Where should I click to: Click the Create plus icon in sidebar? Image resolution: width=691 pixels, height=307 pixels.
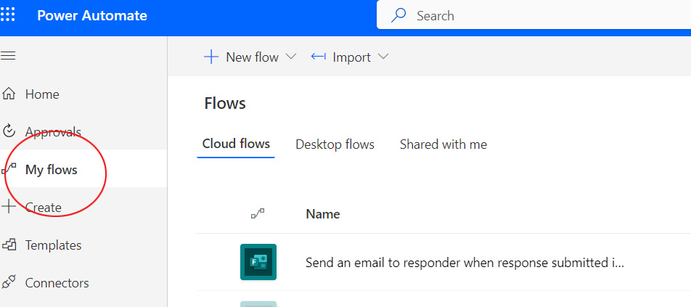click(9, 207)
